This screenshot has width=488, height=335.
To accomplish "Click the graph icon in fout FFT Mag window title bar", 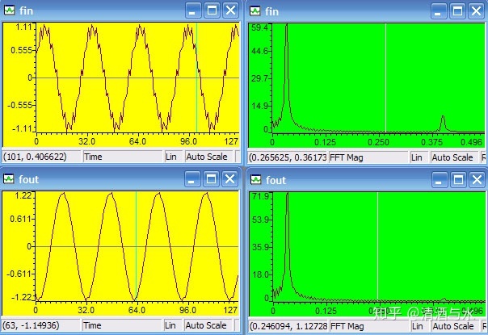I will click(x=256, y=180).
